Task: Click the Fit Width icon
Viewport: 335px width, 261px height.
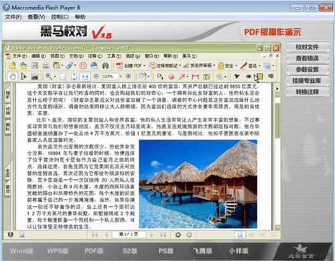Action: [85, 77]
